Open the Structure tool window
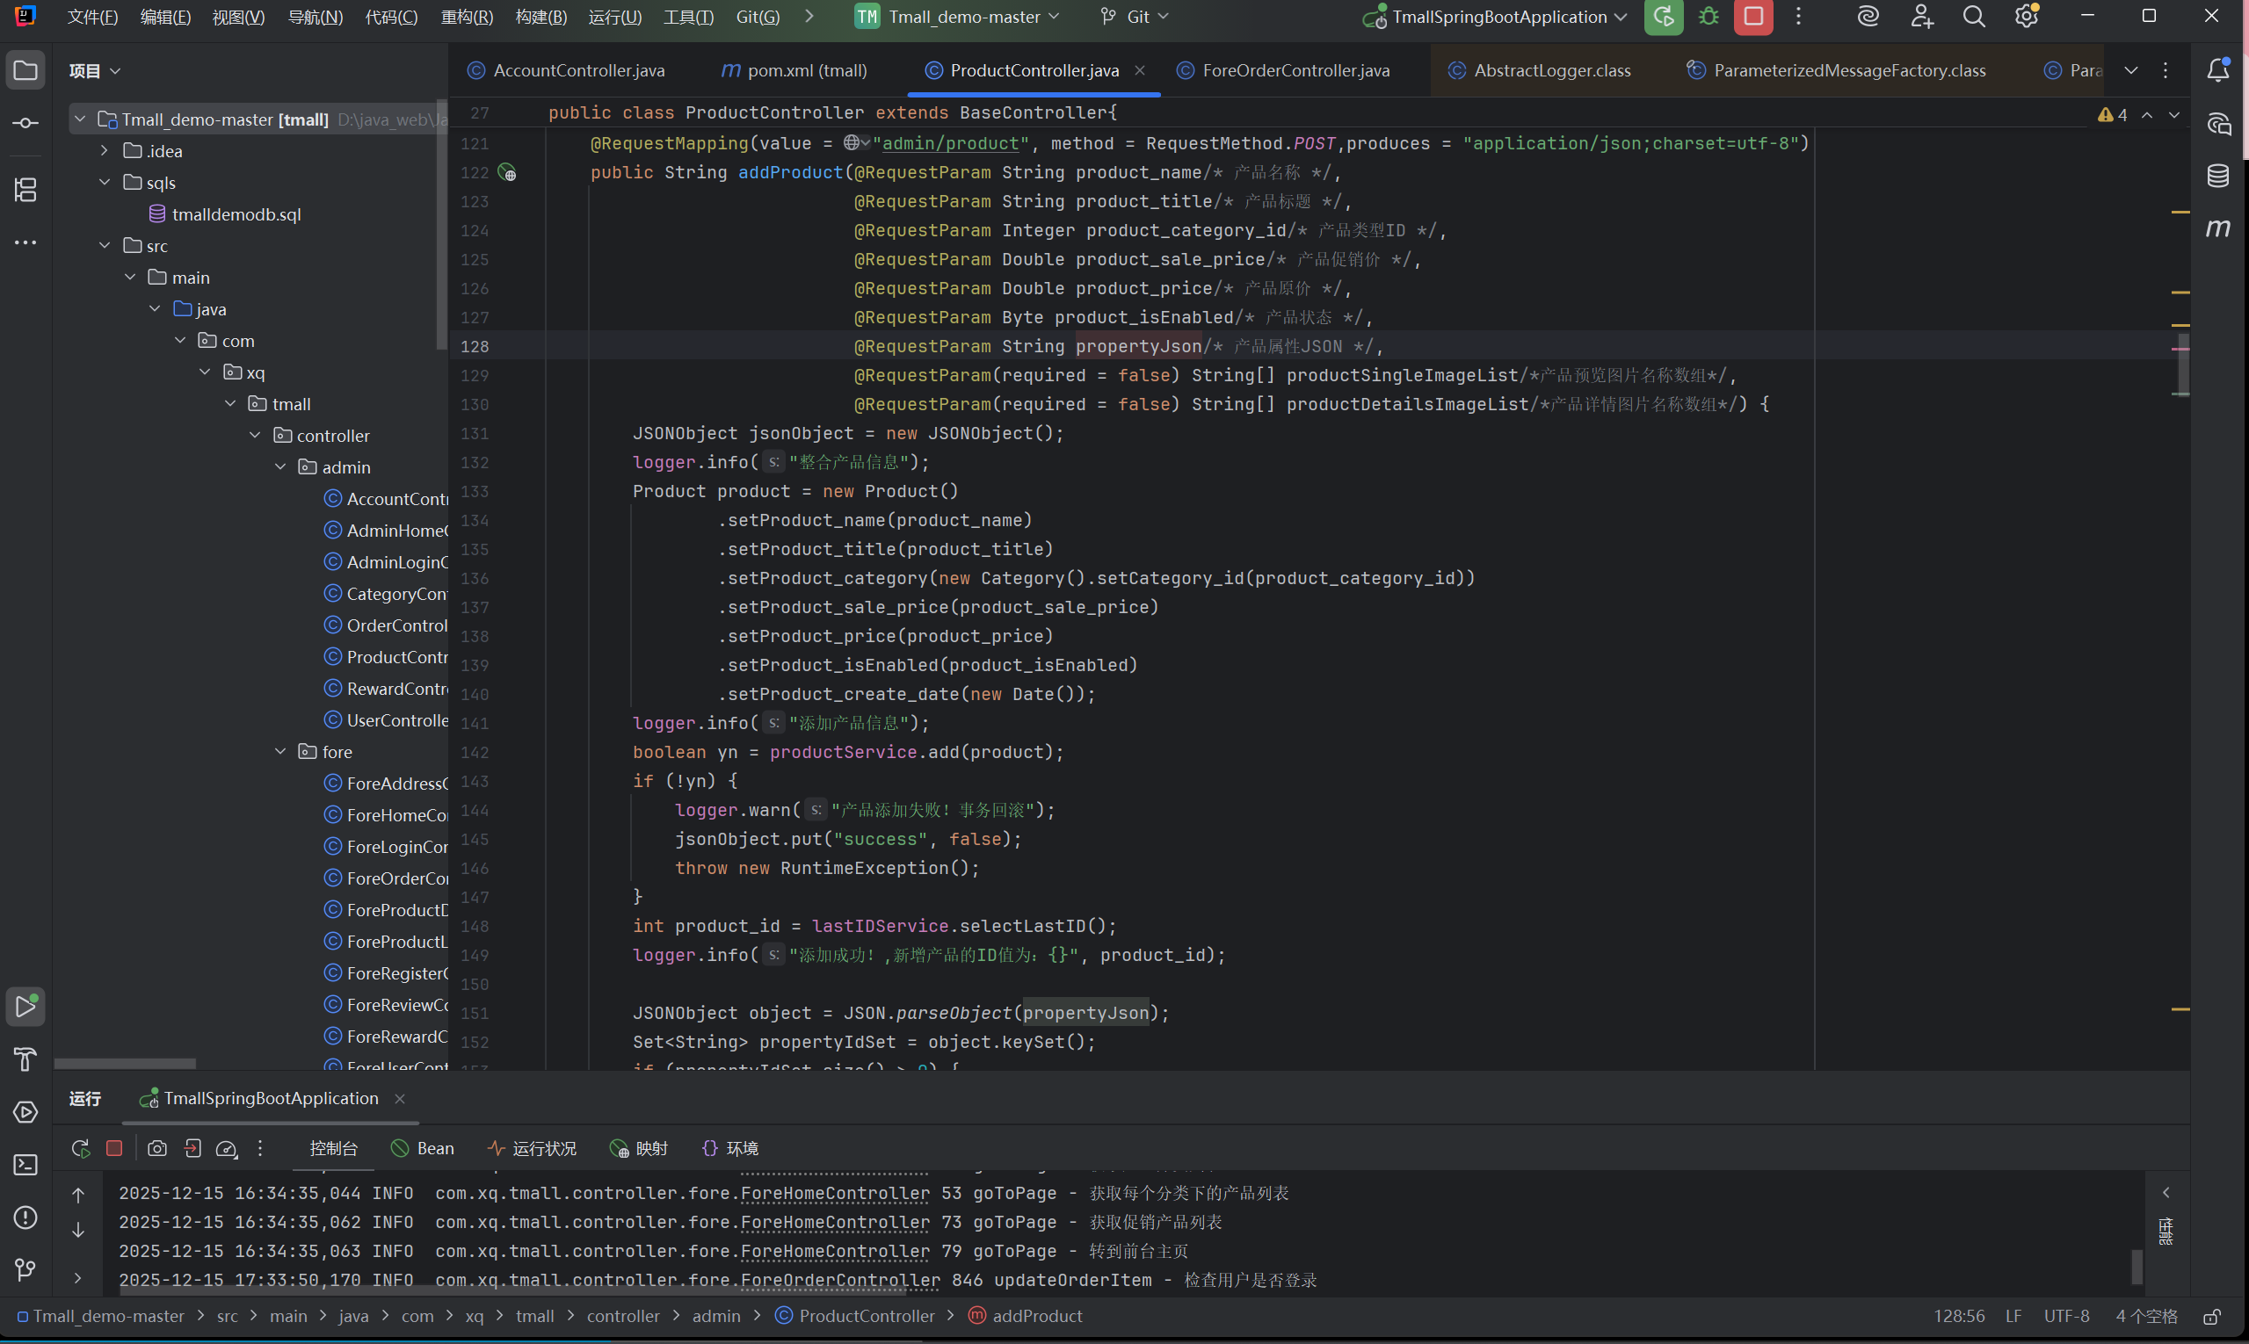The width and height of the screenshot is (2249, 1344). [25, 191]
